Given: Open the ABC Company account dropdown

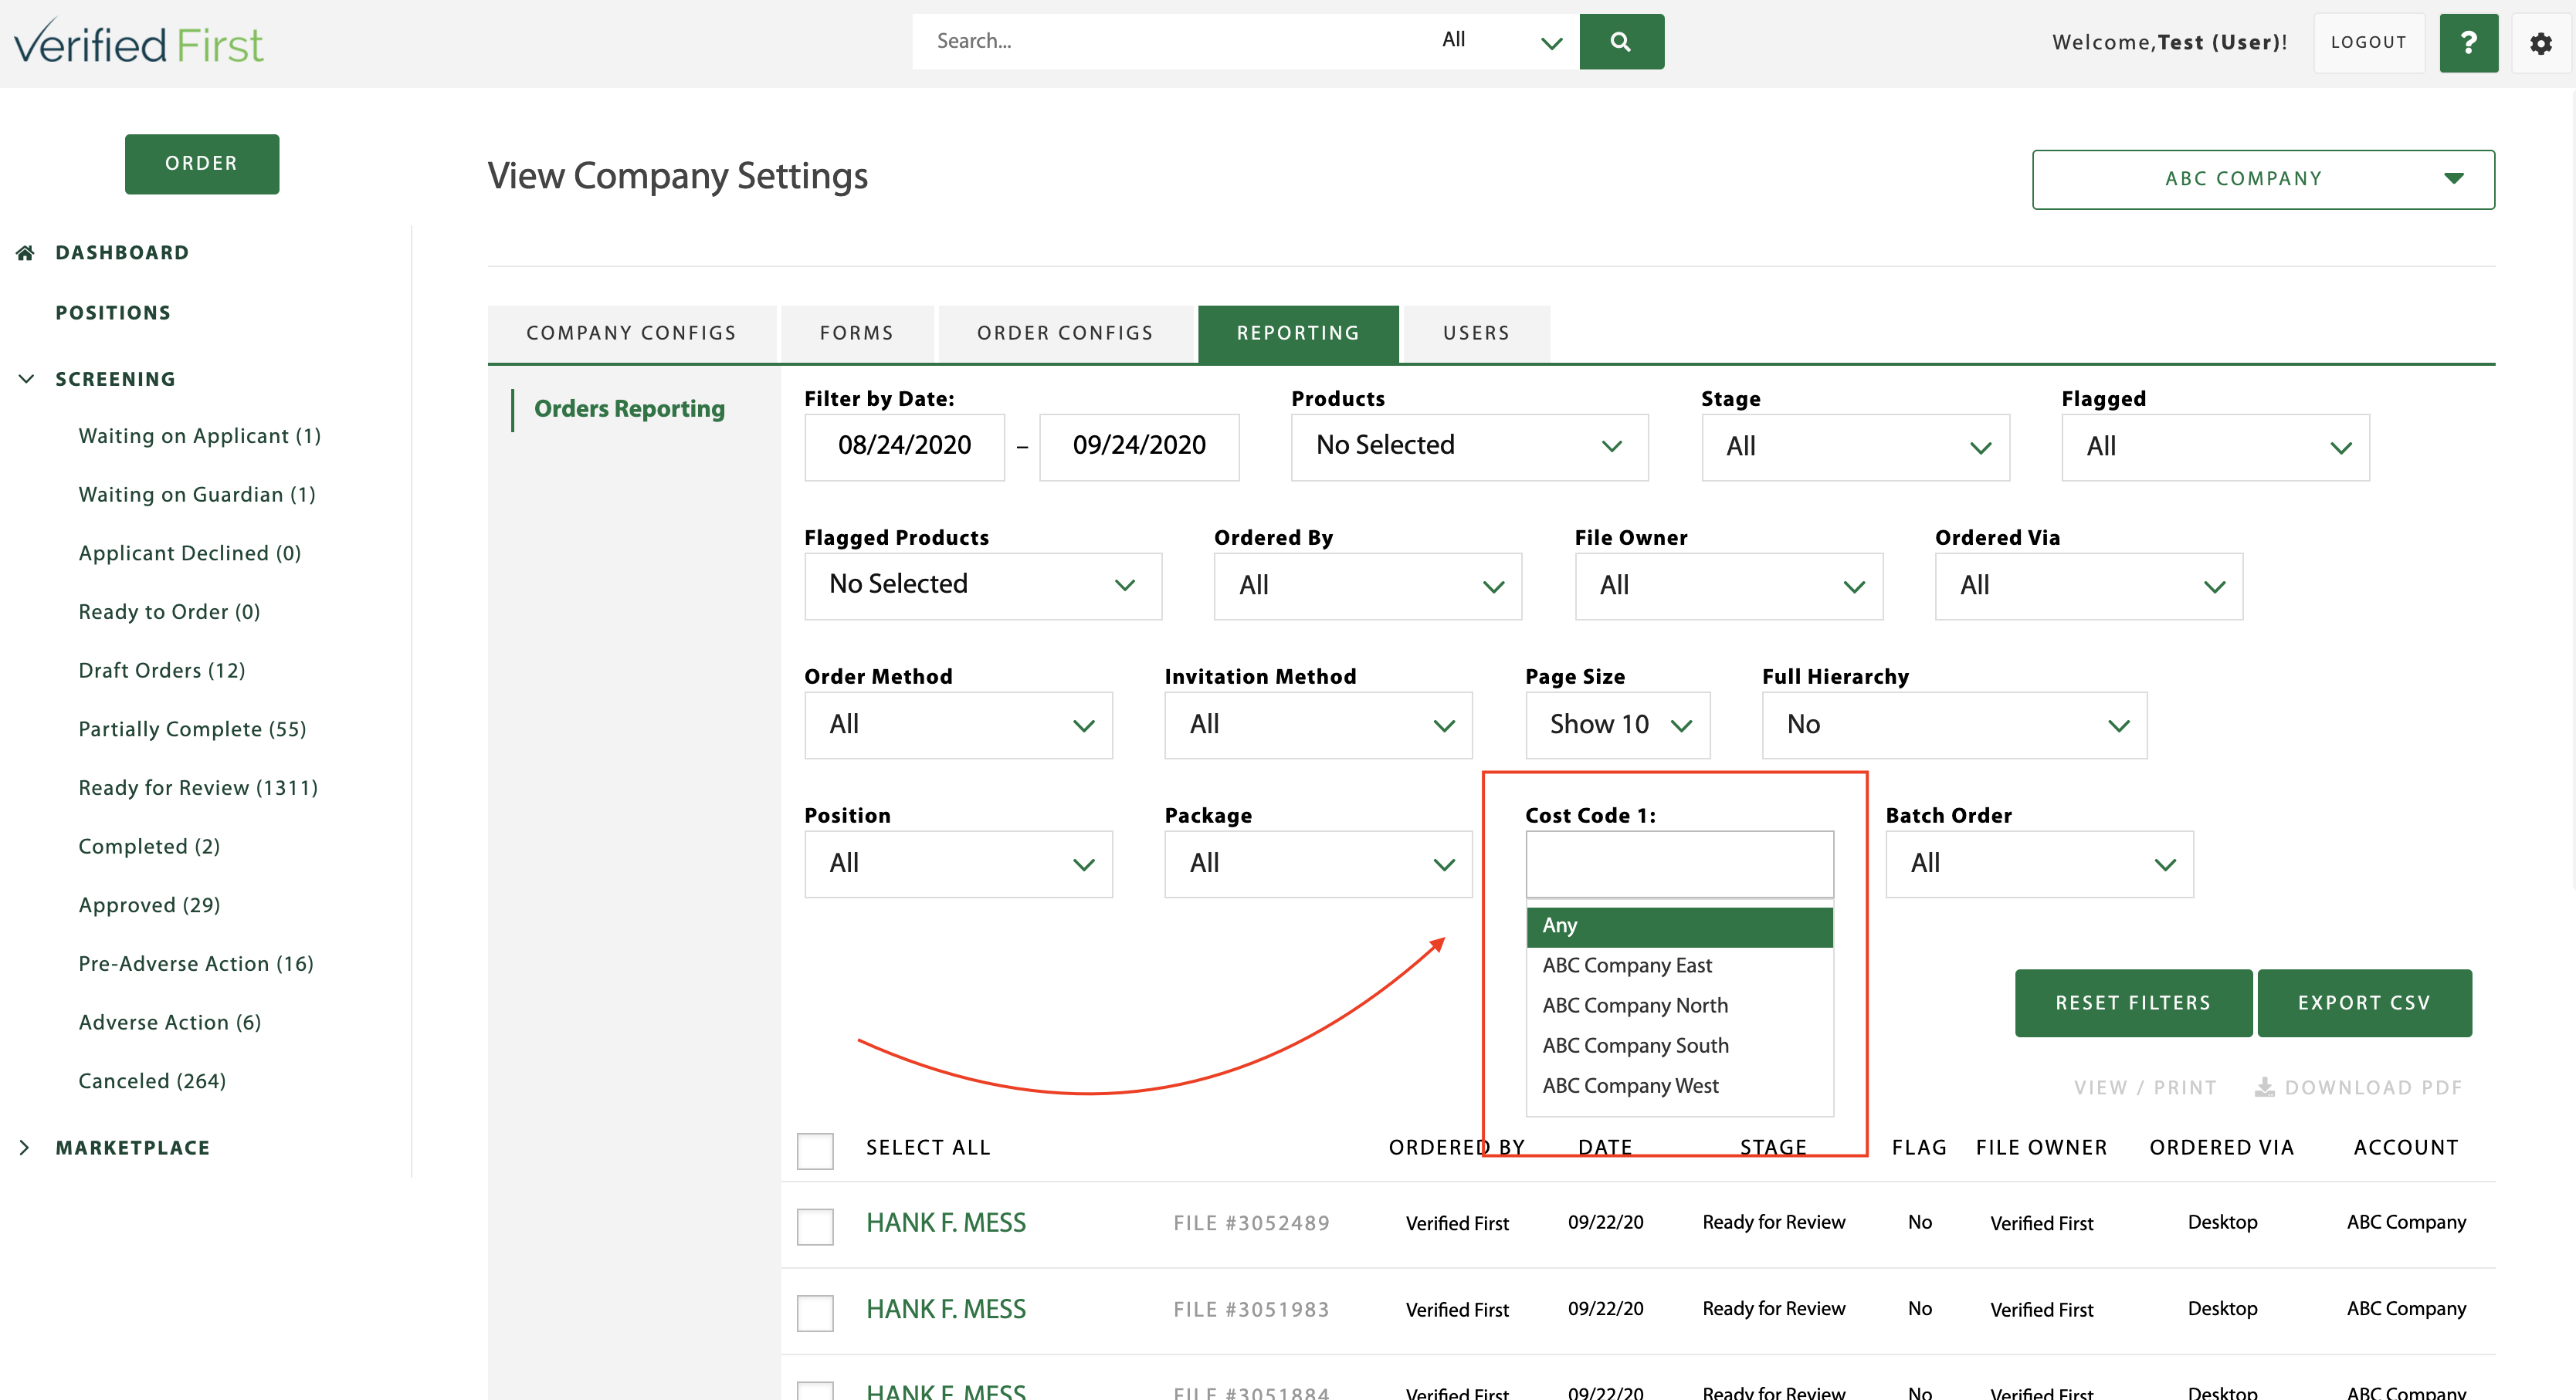Looking at the screenshot, I should (x=2263, y=180).
